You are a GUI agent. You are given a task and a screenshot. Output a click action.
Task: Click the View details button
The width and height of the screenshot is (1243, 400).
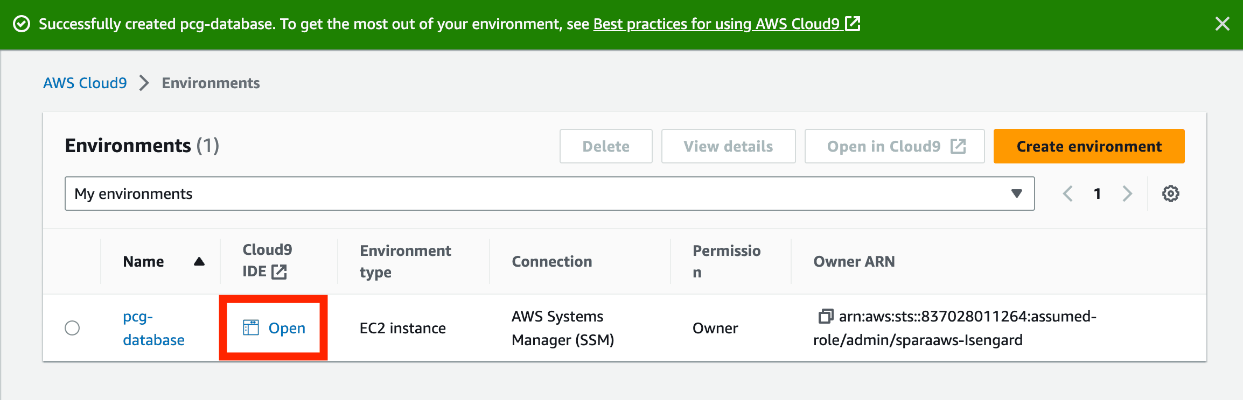pyautogui.click(x=728, y=146)
